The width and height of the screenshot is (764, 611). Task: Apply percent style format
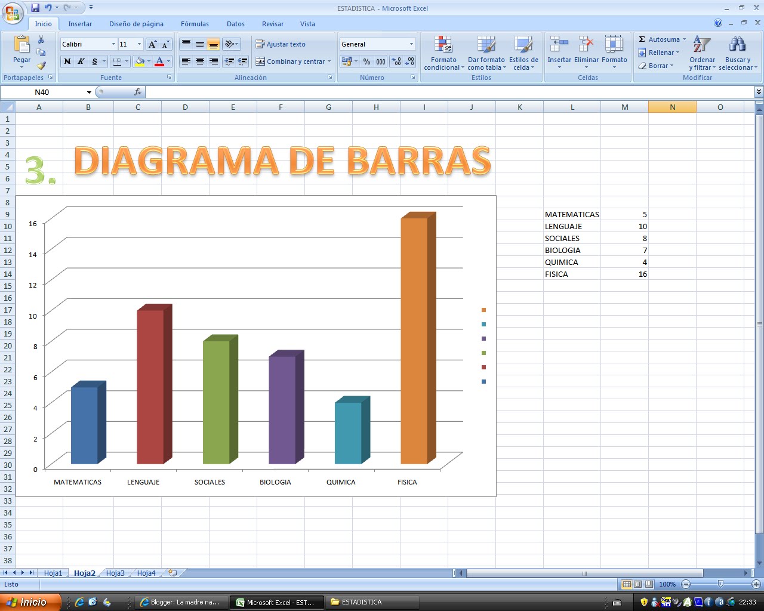coord(366,61)
